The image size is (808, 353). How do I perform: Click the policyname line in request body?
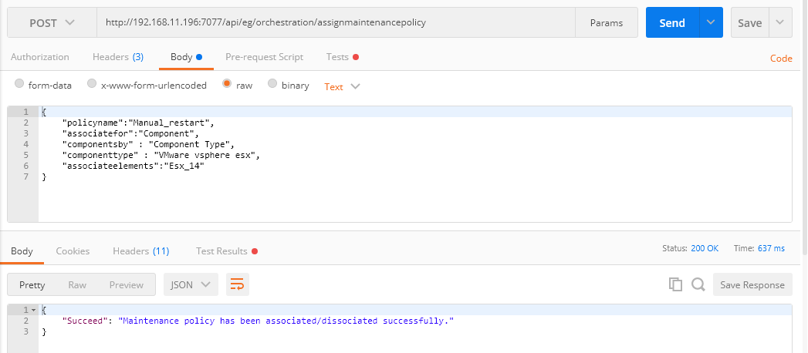click(x=137, y=123)
